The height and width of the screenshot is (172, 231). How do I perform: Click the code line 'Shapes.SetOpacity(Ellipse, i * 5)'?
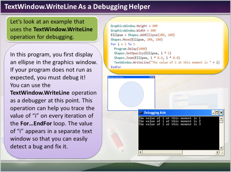click(x=142, y=53)
